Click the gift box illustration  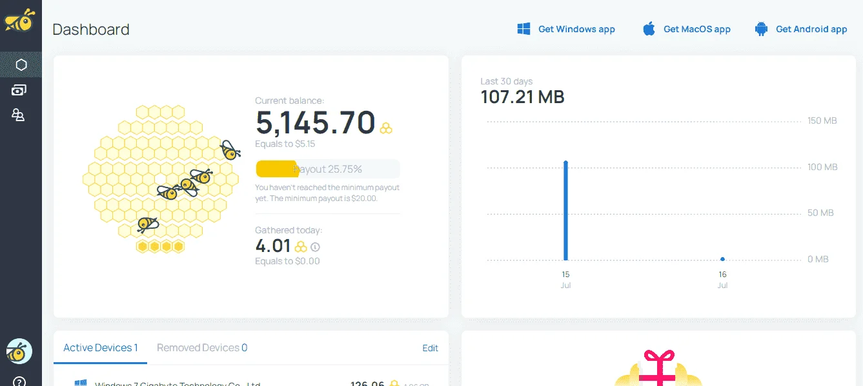(658, 367)
